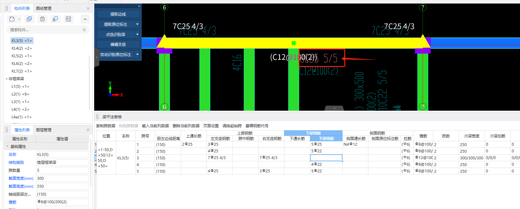Expand more toolbar items with double-arrow
This screenshot has height=209, width=520.
click(85, 19)
